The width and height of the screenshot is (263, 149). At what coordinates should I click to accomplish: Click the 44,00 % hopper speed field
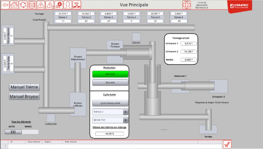click(109, 134)
